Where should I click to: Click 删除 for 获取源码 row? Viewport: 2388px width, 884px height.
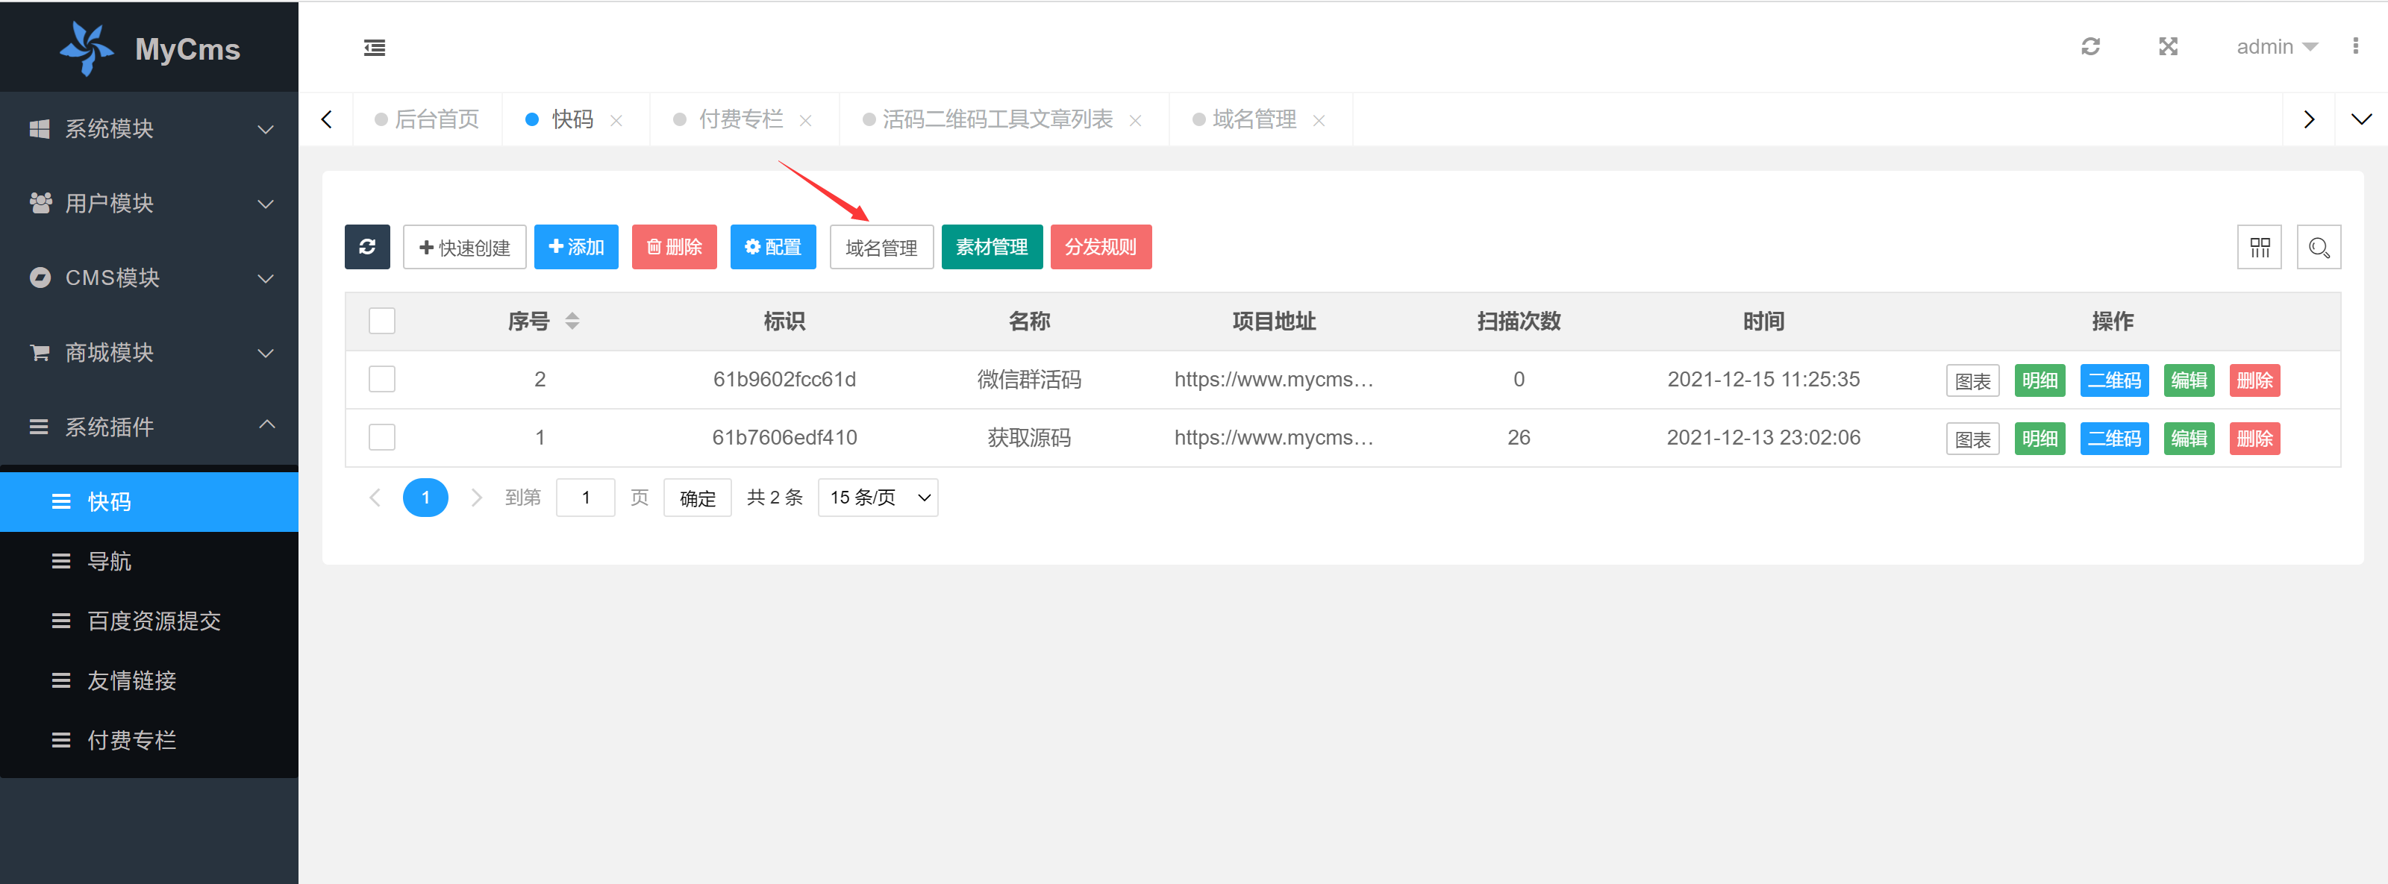click(2254, 439)
